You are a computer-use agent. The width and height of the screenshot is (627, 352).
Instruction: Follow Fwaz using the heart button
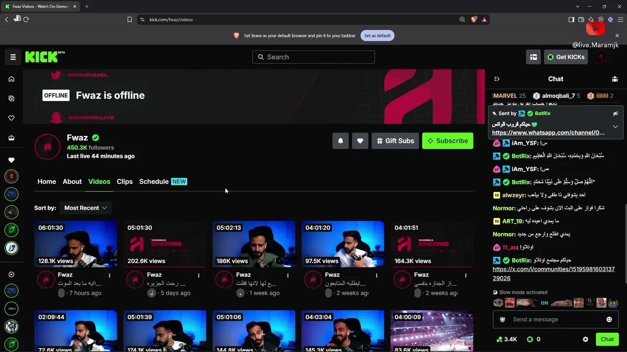(x=360, y=141)
